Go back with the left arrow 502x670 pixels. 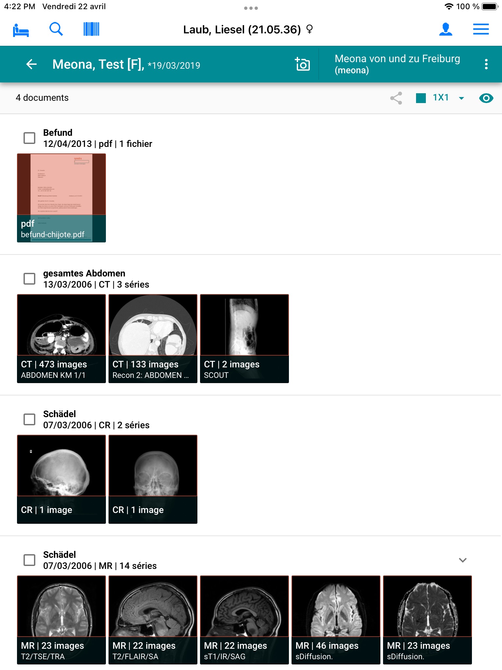tap(31, 64)
